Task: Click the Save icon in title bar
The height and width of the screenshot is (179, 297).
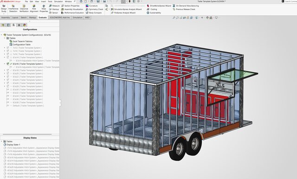Action: [x=98, y=1]
